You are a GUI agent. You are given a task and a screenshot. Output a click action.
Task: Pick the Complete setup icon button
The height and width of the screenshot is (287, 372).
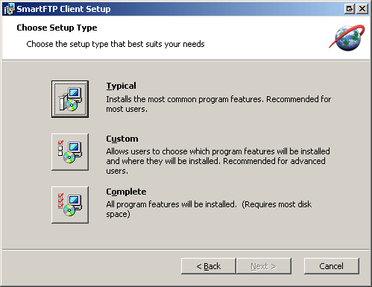pos(70,205)
